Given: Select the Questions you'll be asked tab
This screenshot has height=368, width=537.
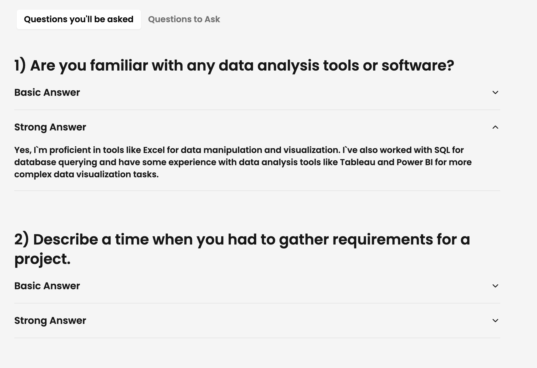Looking at the screenshot, I should point(79,19).
